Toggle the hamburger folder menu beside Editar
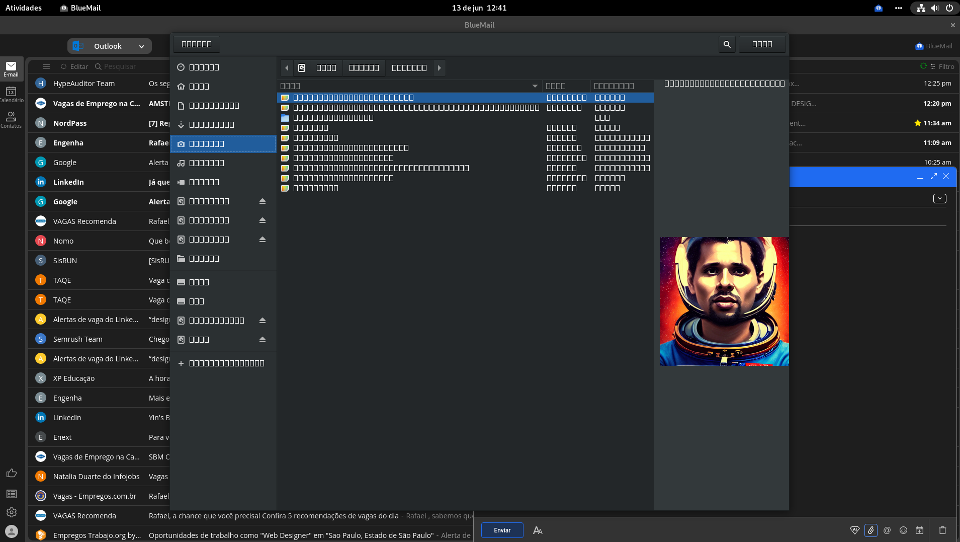 pyautogui.click(x=46, y=66)
